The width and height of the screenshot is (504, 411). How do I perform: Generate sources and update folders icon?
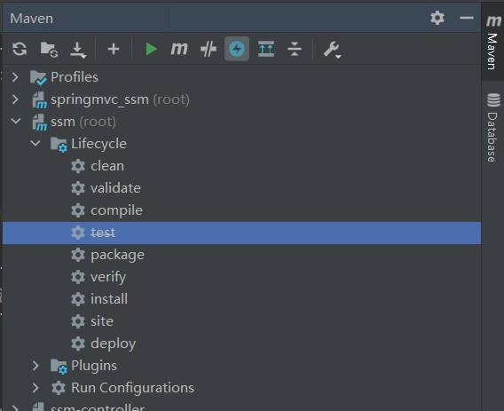coord(49,49)
